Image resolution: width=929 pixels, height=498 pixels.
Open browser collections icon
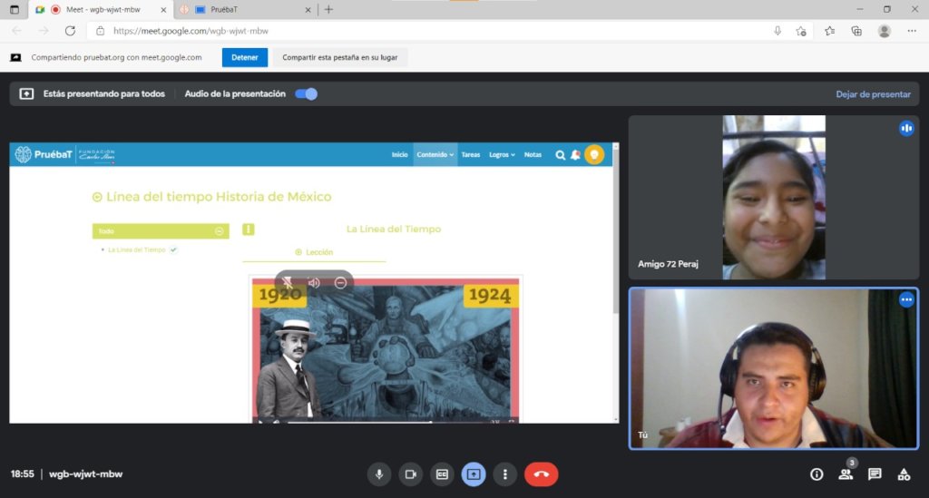pyautogui.click(x=856, y=31)
